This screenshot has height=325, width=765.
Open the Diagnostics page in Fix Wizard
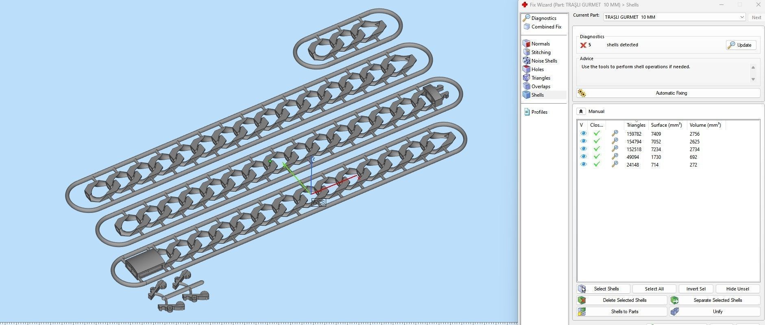pos(543,18)
